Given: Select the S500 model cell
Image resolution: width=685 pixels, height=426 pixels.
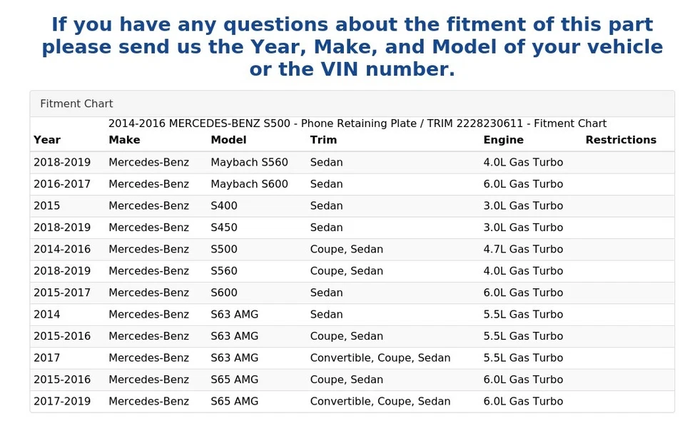Looking at the screenshot, I should click(224, 249).
